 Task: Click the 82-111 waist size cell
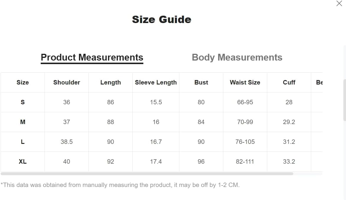click(x=245, y=162)
